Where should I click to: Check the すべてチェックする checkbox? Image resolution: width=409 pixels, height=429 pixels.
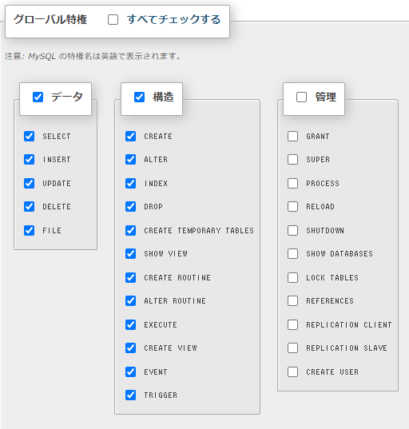coord(113,20)
